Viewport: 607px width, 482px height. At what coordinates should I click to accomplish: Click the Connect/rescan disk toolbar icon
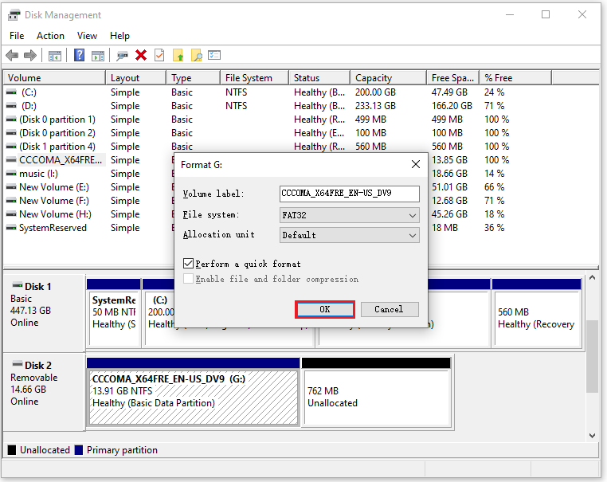123,56
